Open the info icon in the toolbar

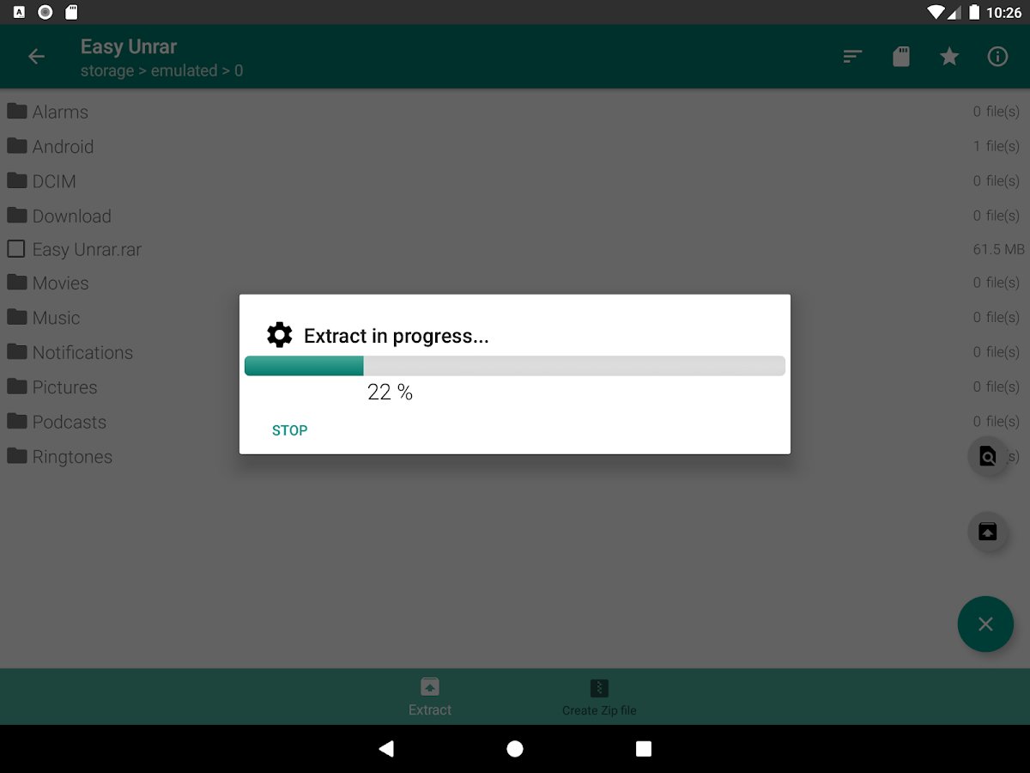[997, 57]
